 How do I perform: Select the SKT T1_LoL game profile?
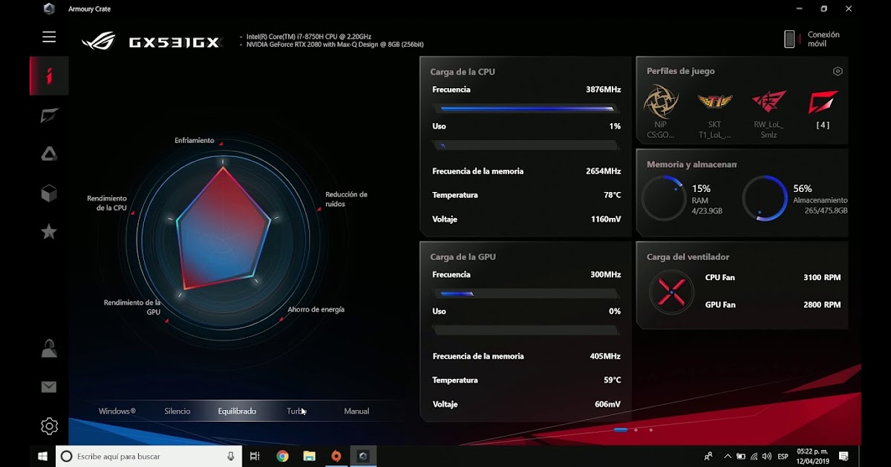click(714, 115)
